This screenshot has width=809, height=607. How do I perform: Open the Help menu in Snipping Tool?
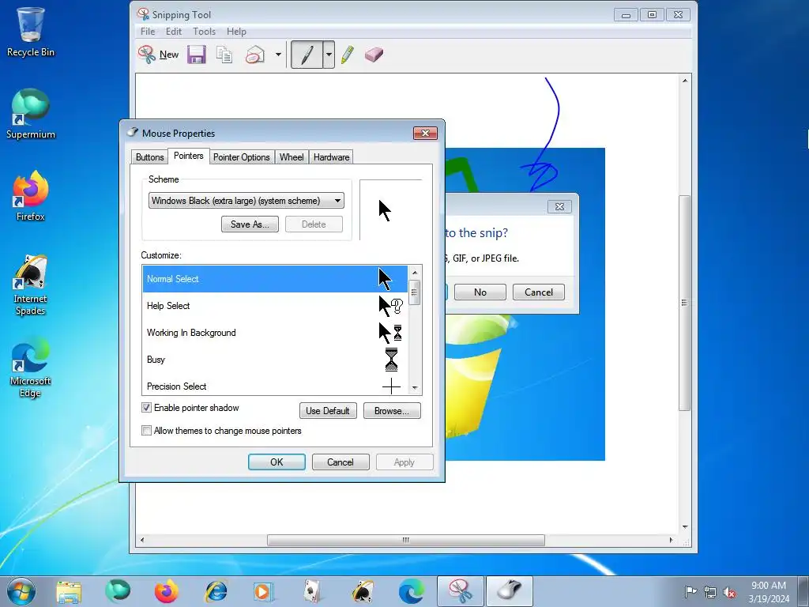click(236, 32)
